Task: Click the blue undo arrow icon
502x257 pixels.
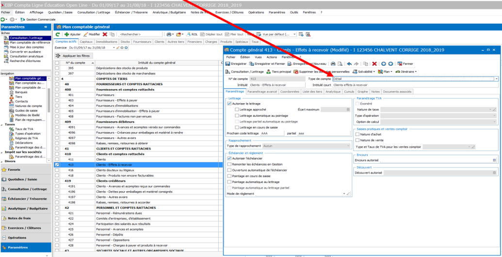Action: coord(349,63)
